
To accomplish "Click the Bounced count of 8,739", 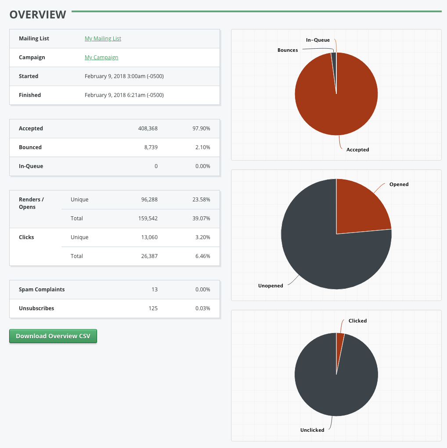I will (x=151, y=147).
